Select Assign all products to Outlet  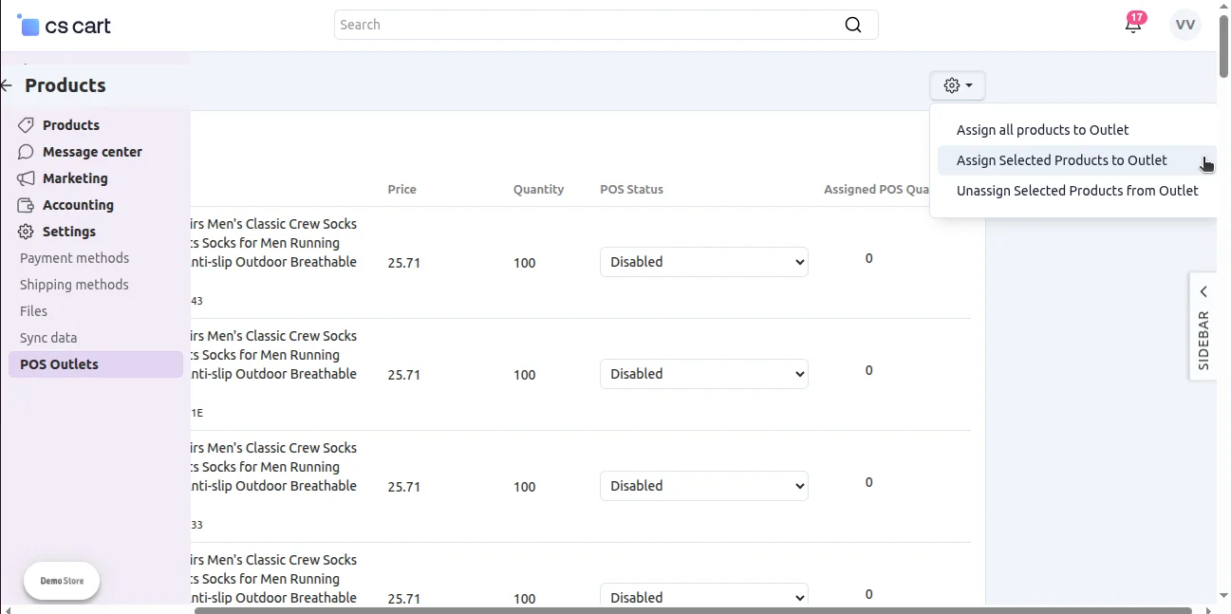[1042, 130]
